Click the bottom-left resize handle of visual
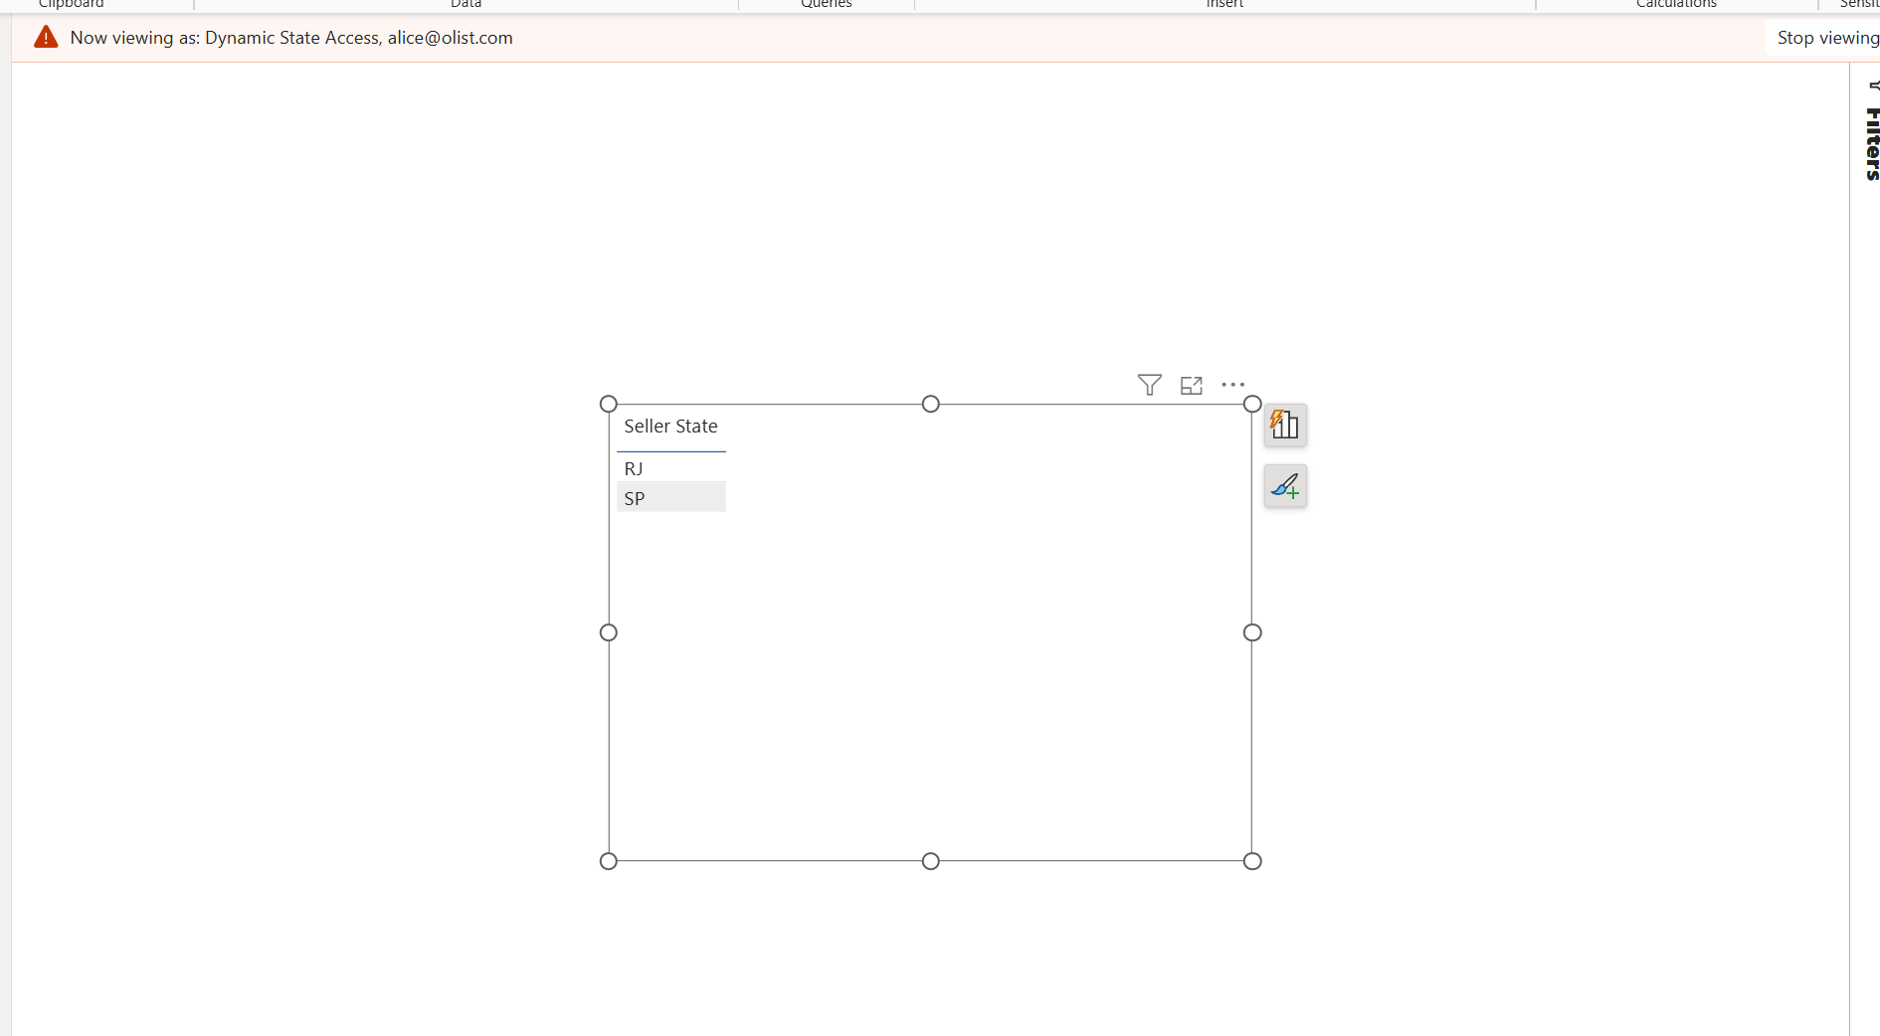This screenshot has width=1880, height=1036. click(x=609, y=861)
